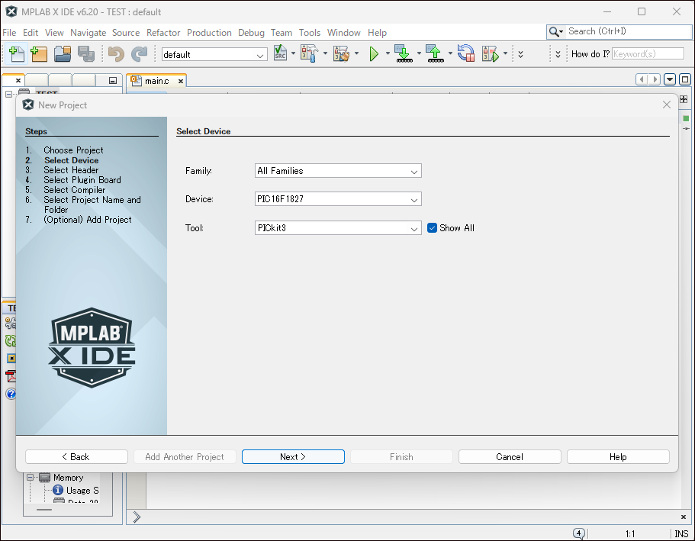The height and width of the screenshot is (541, 695).
Task: Click the Undo arrow icon
Action: (116, 53)
